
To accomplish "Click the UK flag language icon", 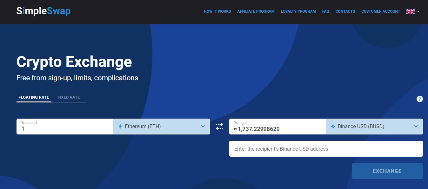I will 411,11.
